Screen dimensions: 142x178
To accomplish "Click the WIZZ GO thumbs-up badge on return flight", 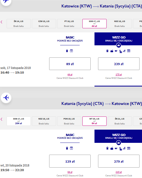I will pyautogui.click(x=119, y=143).
